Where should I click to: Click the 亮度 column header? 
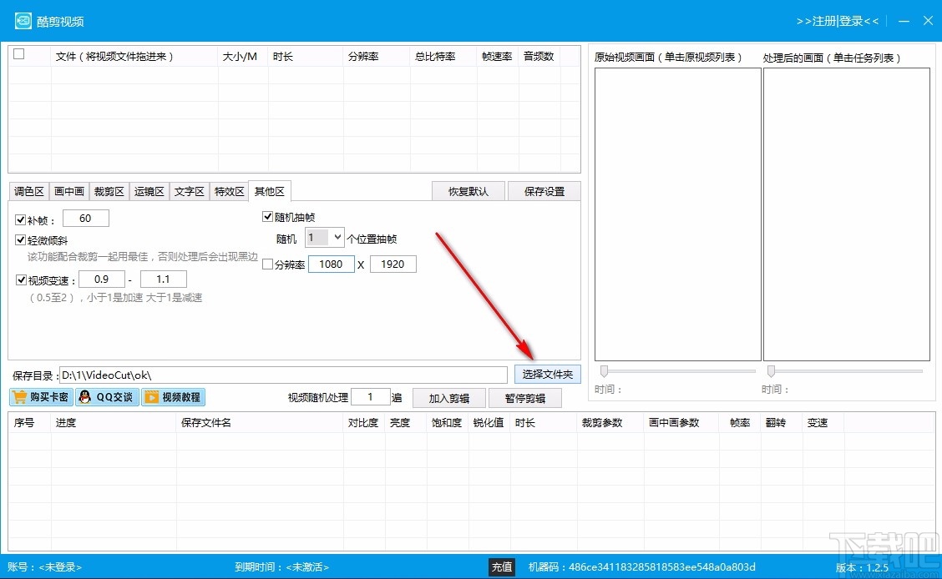click(406, 422)
